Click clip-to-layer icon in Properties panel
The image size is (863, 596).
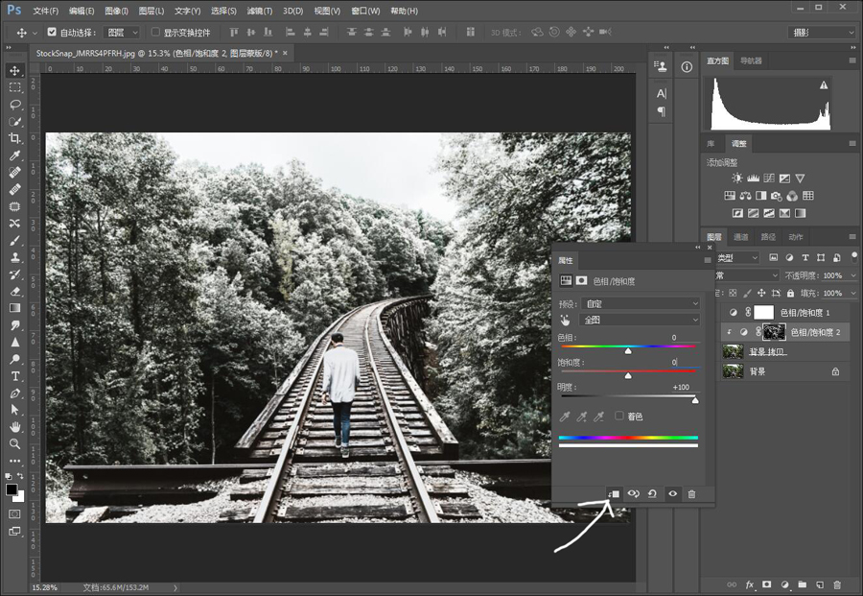pyautogui.click(x=614, y=494)
